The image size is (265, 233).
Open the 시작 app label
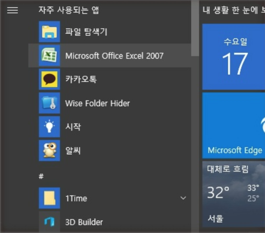point(73,127)
